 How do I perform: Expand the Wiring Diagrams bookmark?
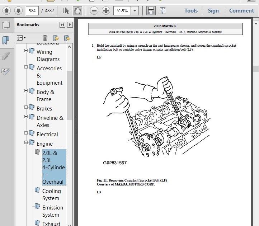(x=26, y=50)
